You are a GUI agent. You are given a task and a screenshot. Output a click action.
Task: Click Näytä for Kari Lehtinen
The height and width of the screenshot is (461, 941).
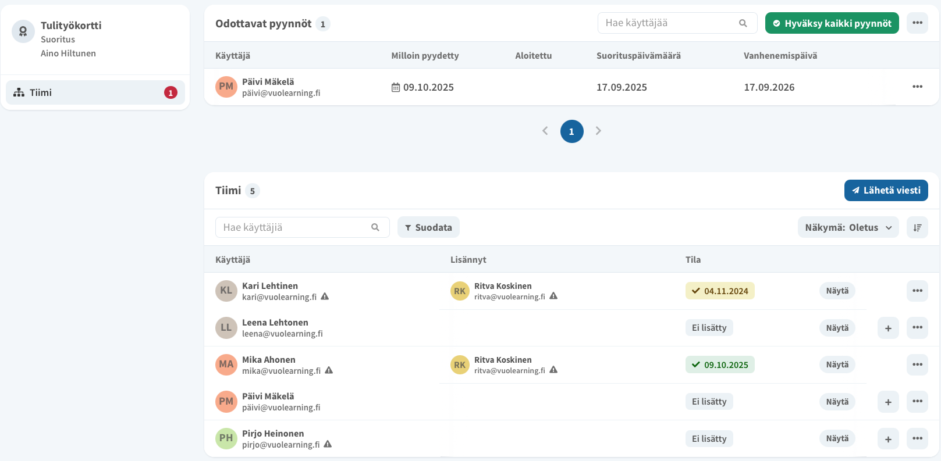point(837,291)
